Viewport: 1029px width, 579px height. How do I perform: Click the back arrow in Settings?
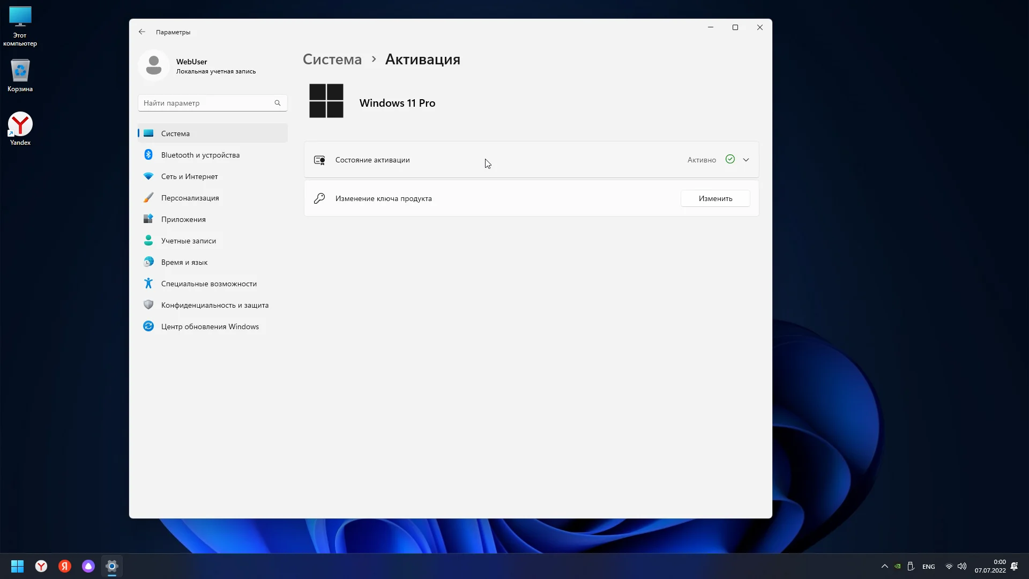[x=141, y=32]
